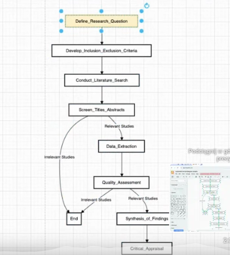This screenshot has width=230, height=255.
Task: Click the video preview thumbnail of draw.io
Action: click(x=200, y=197)
